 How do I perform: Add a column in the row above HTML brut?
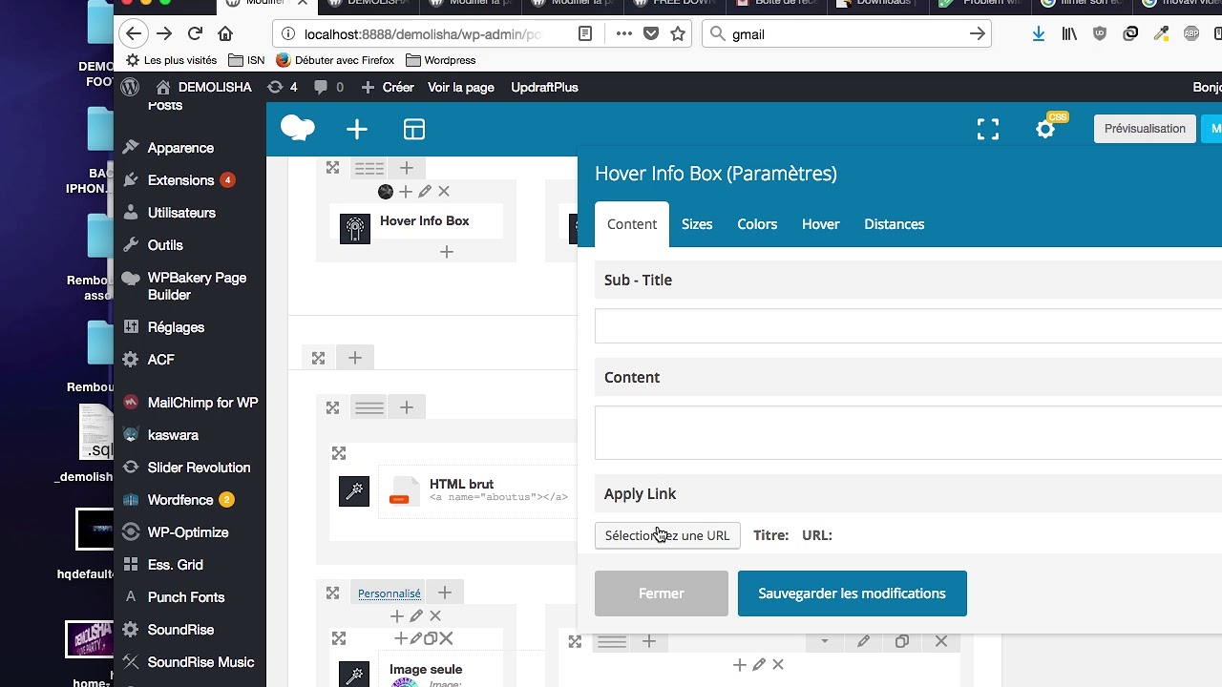(407, 407)
